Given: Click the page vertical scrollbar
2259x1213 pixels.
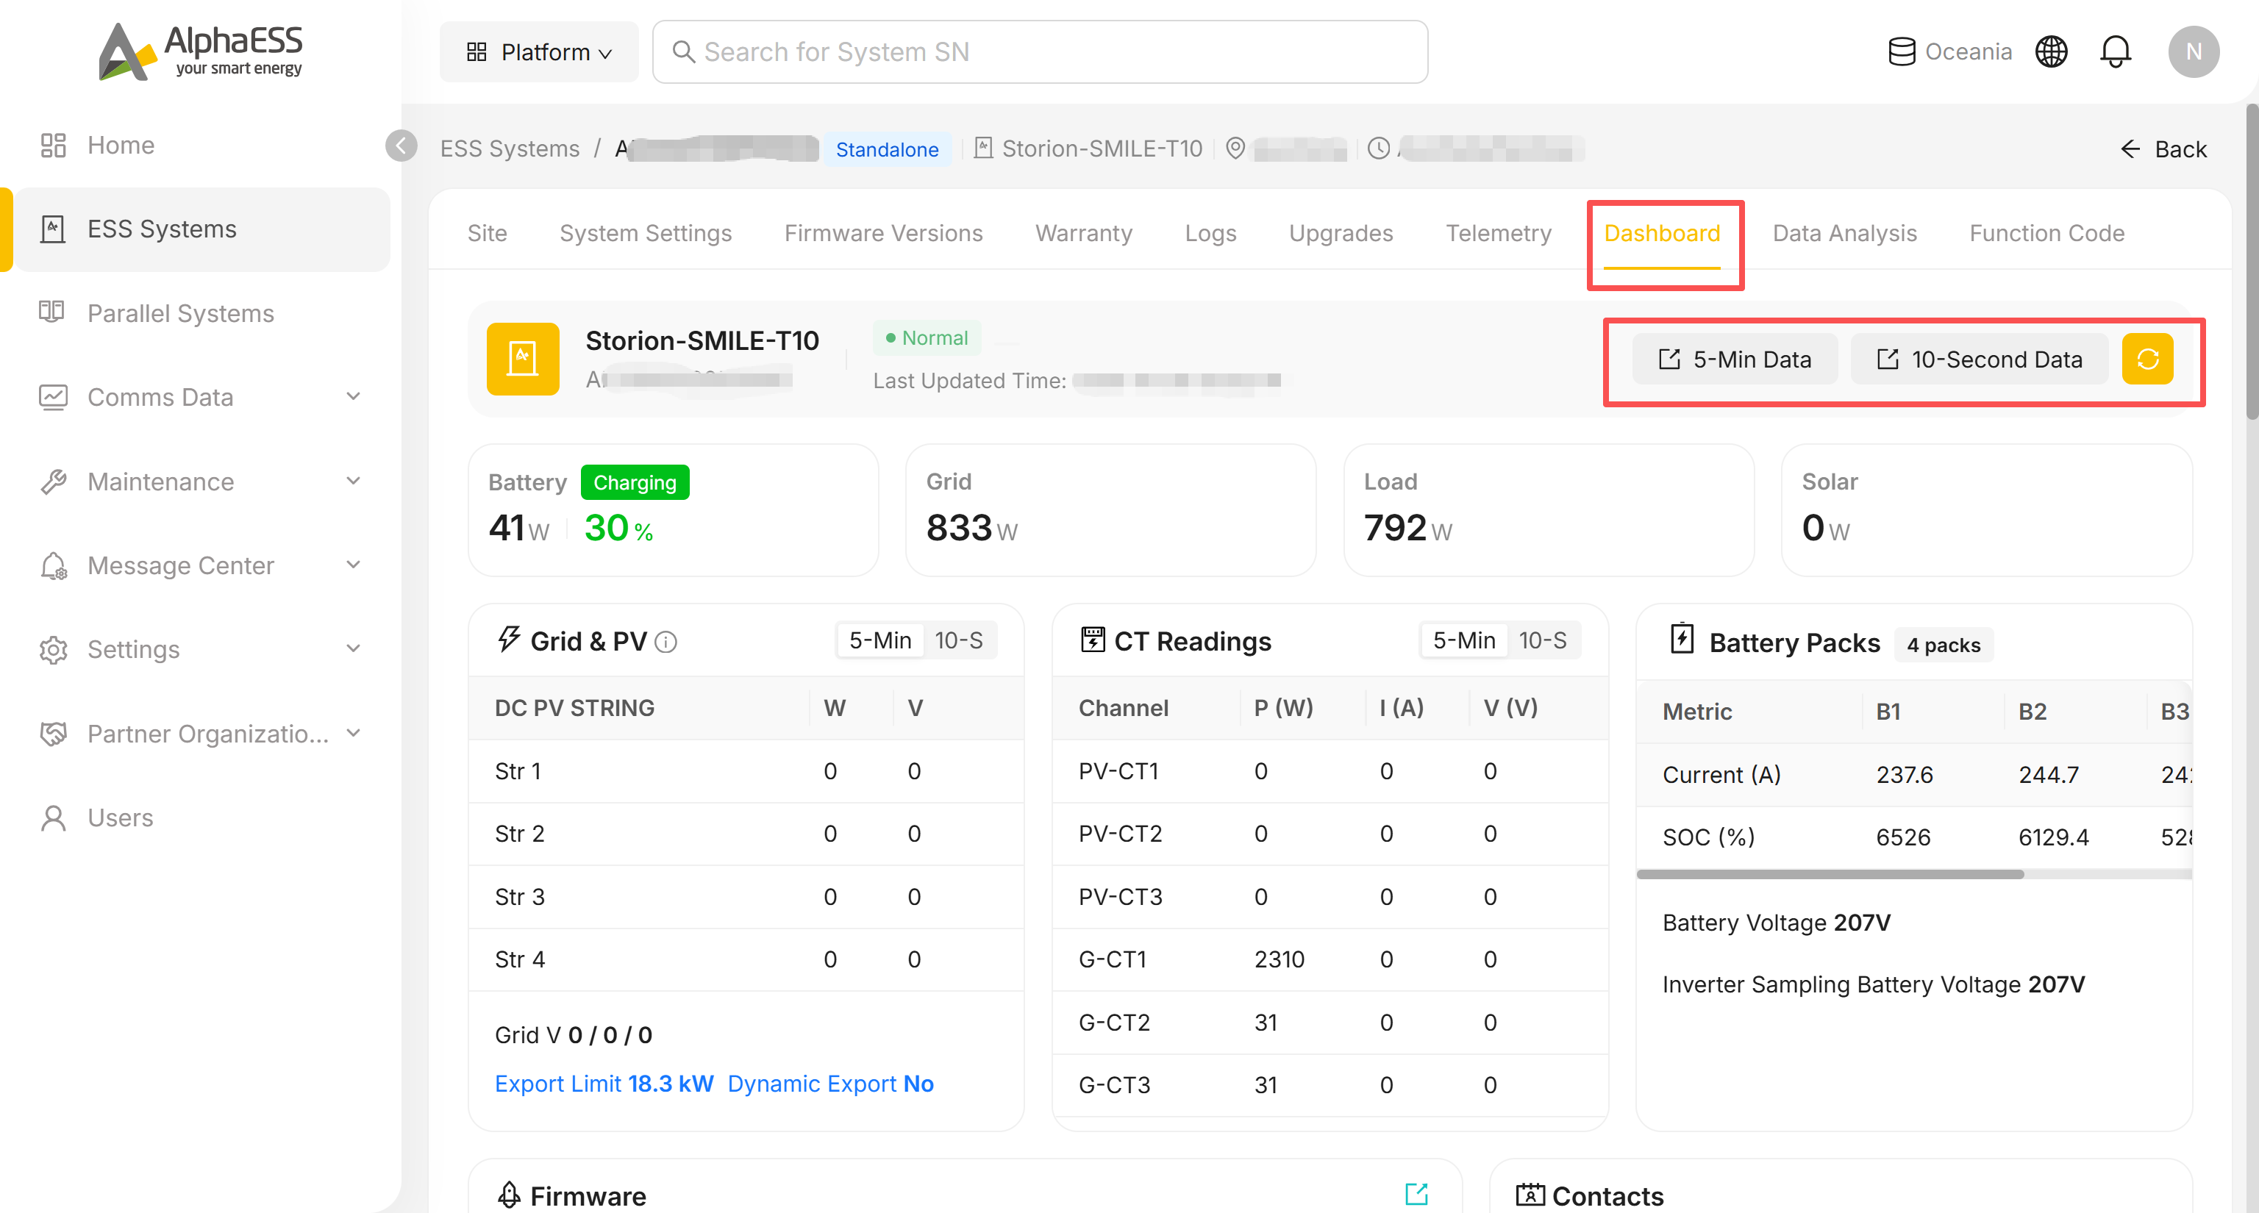Looking at the screenshot, I should [x=2251, y=261].
